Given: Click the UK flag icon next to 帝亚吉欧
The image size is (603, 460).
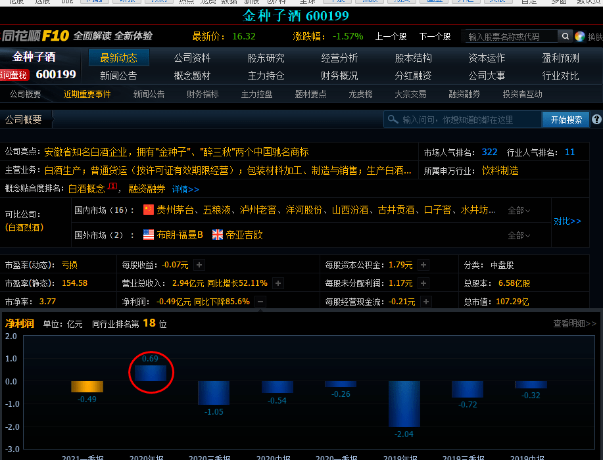Looking at the screenshot, I should [218, 235].
